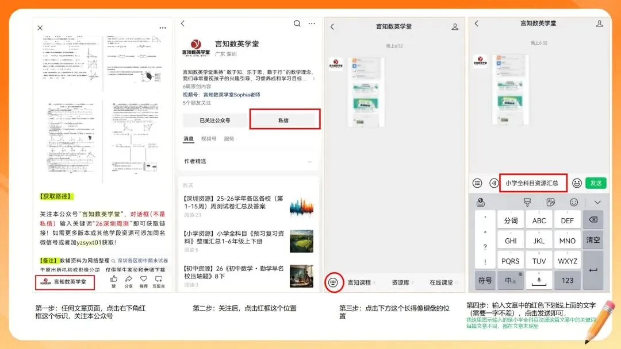621x349 pixels.
Task: Tap the backspace key on the keyboard
Action: tap(593, 220)
